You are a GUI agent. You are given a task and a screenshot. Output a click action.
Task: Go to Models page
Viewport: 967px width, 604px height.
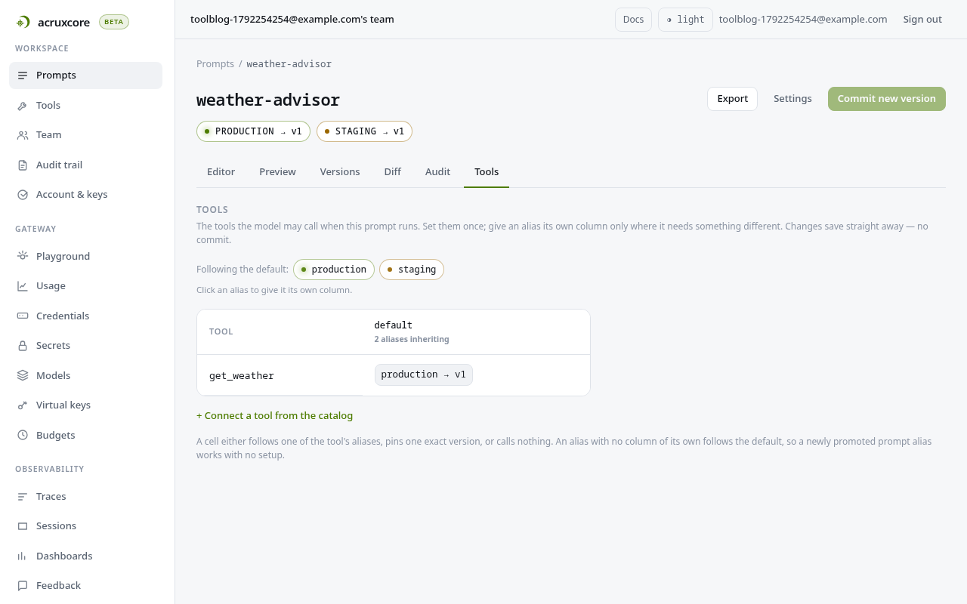(x=85, y=376)
